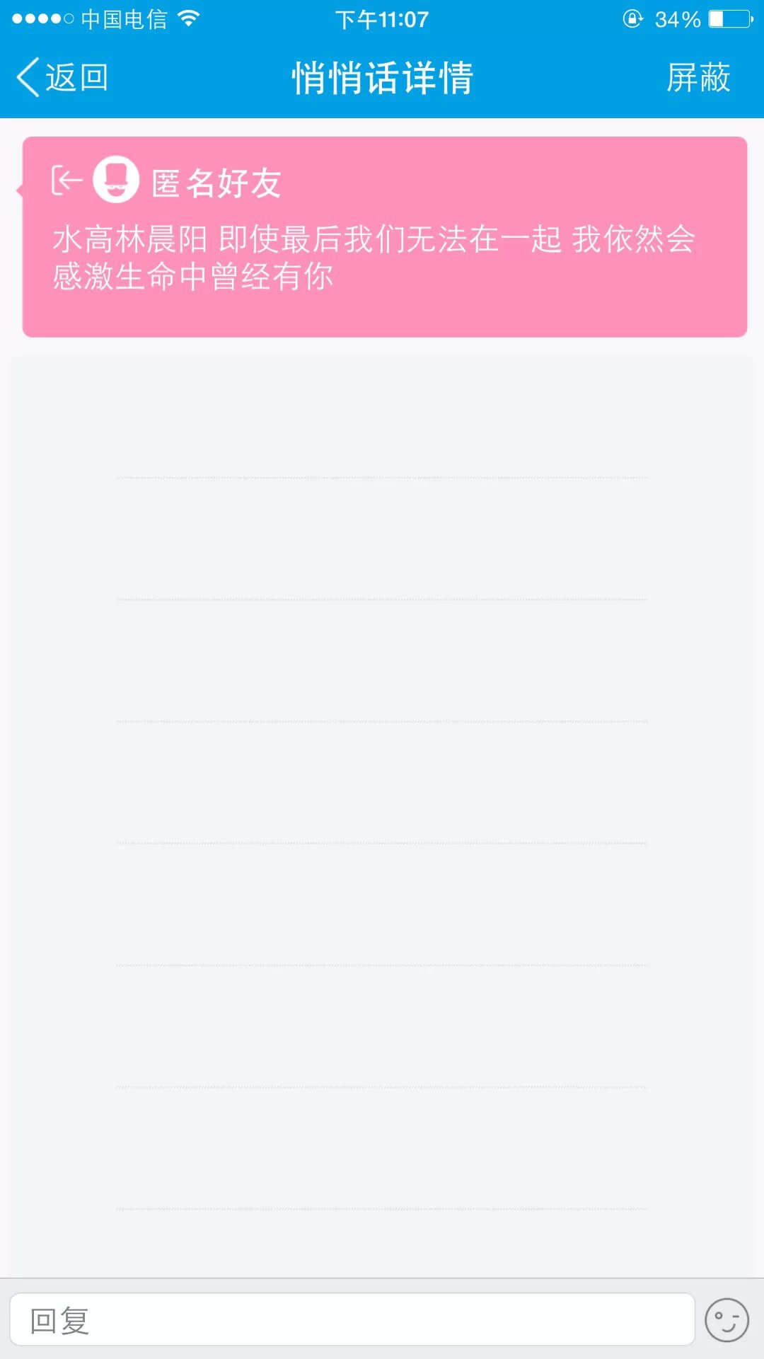Image resolution: width=764 pixels, height=1359 pixels.
Task: Open the emoji smiley picker
Action: [x=727, y=1320]
